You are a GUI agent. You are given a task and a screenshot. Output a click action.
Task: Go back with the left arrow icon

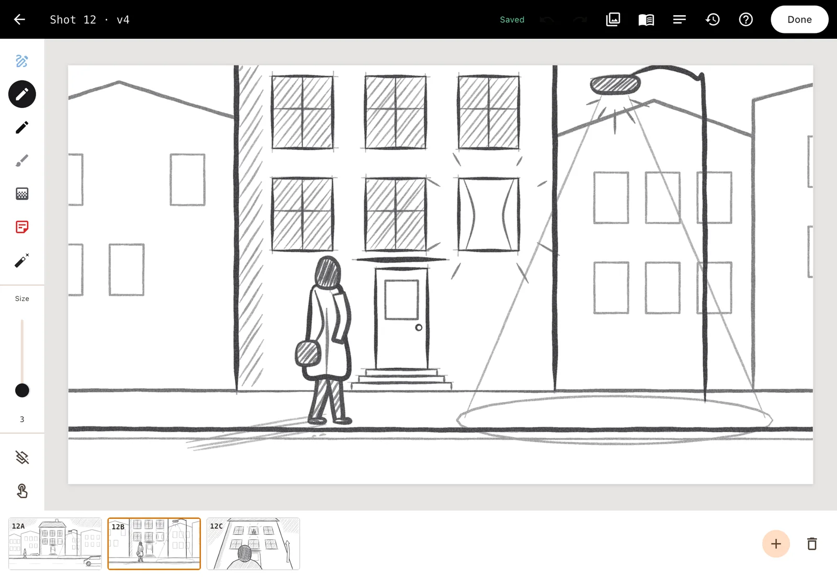pos(19,19)
